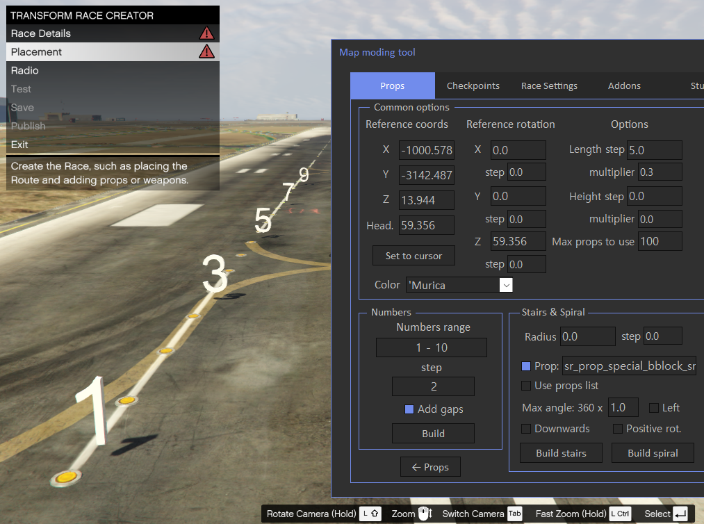Click the Length step field
Screen dimensions: 704x524
point(655,150)
